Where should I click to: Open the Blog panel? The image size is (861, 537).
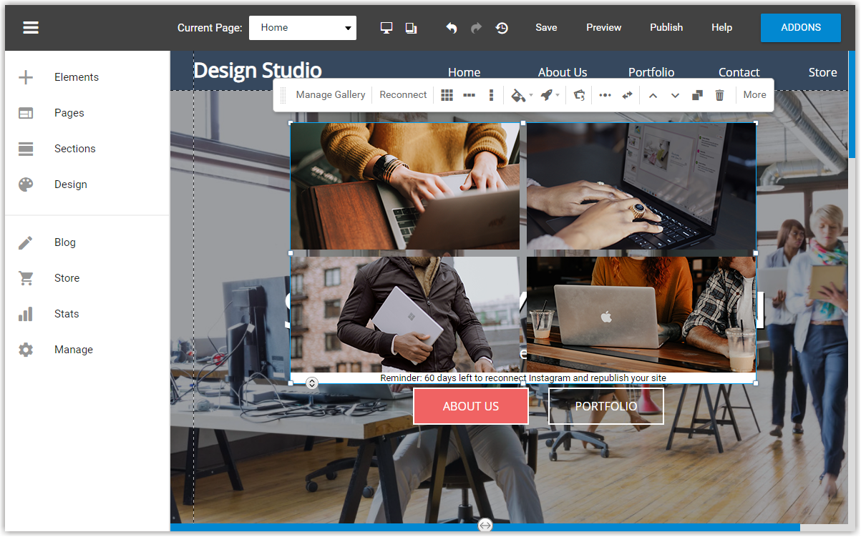(x=65, y=242)
